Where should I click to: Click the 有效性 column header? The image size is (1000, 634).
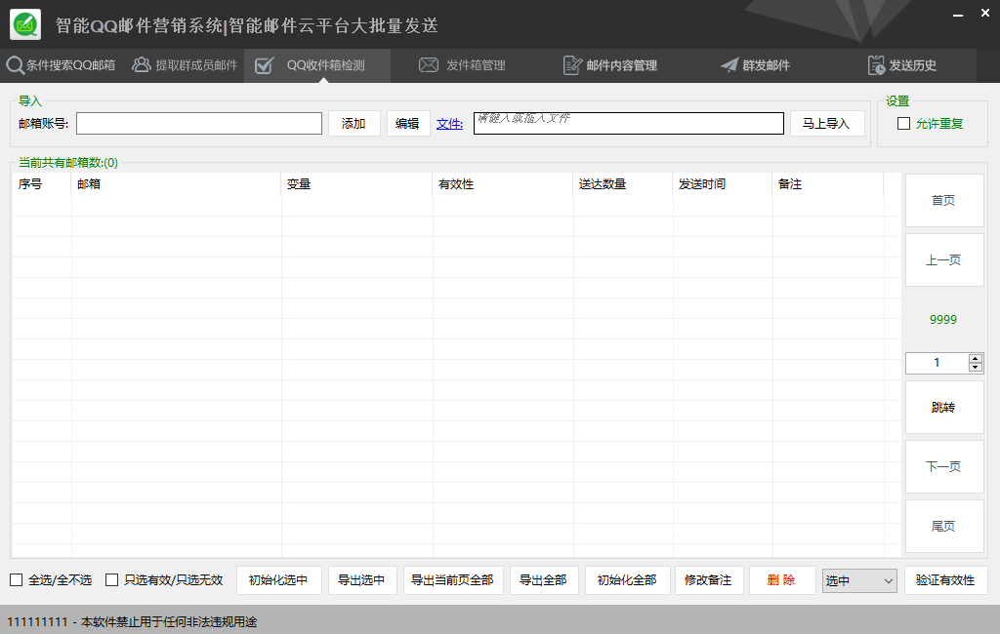(x=503, y=184)
